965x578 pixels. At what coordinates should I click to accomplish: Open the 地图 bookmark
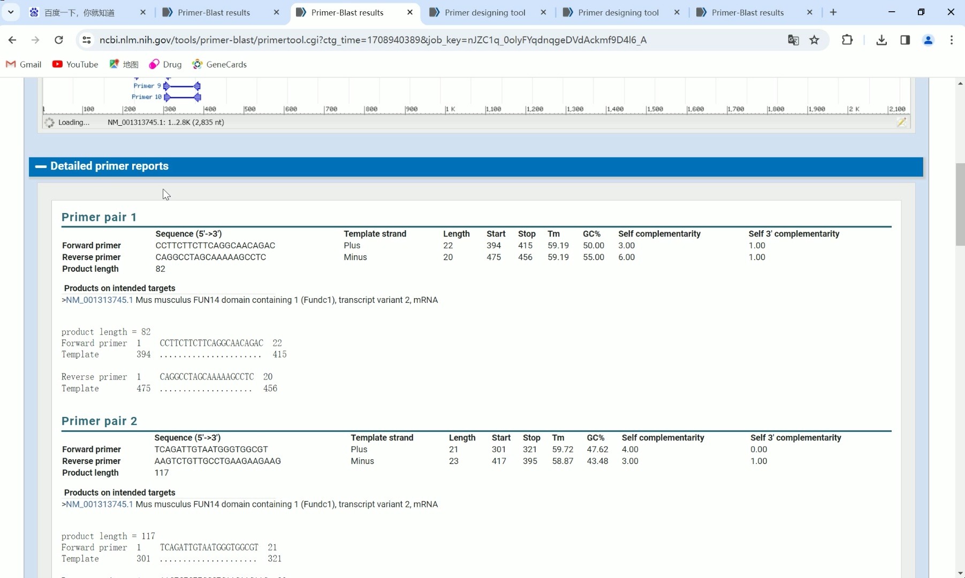click(124, 64)
